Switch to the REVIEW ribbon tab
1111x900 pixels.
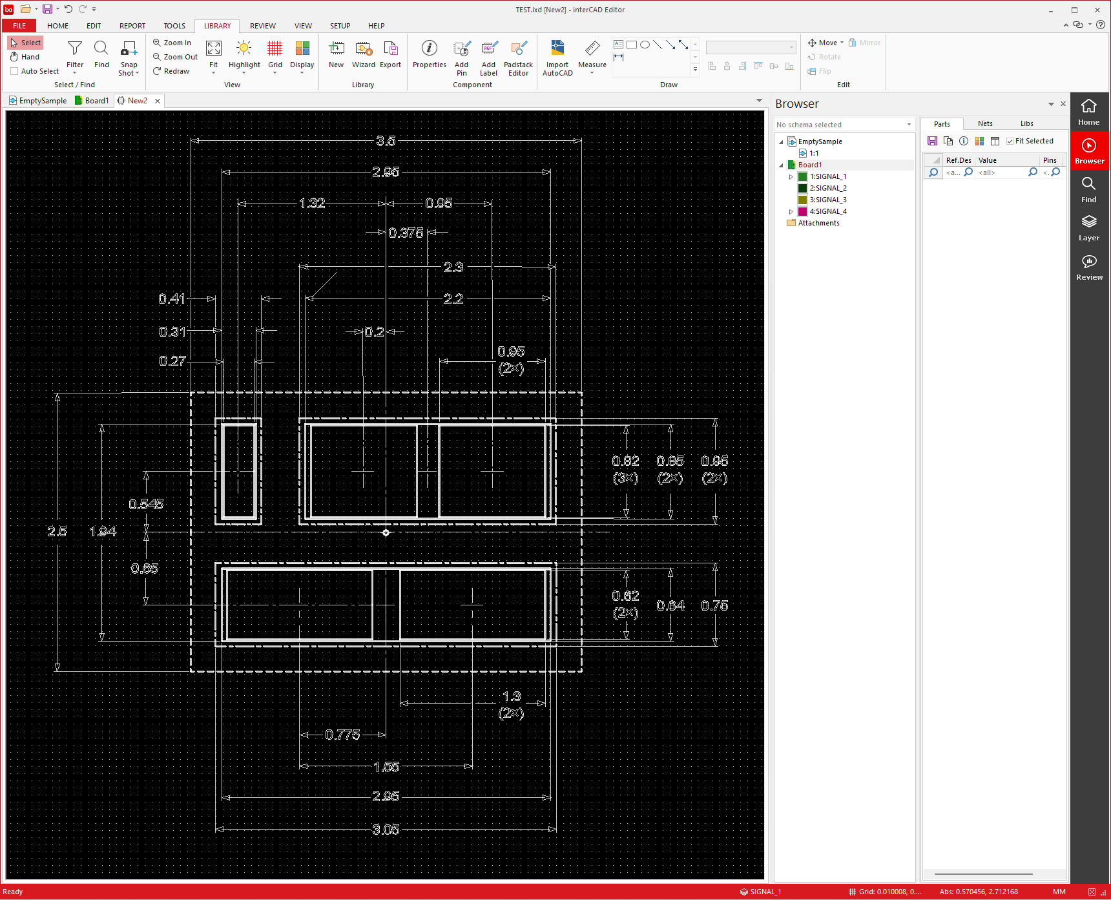point(262,26)
